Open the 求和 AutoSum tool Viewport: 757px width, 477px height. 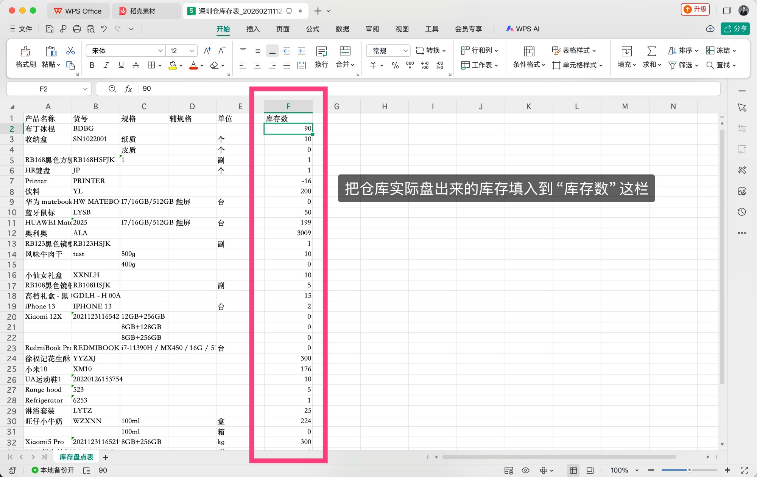coord(651,57)
